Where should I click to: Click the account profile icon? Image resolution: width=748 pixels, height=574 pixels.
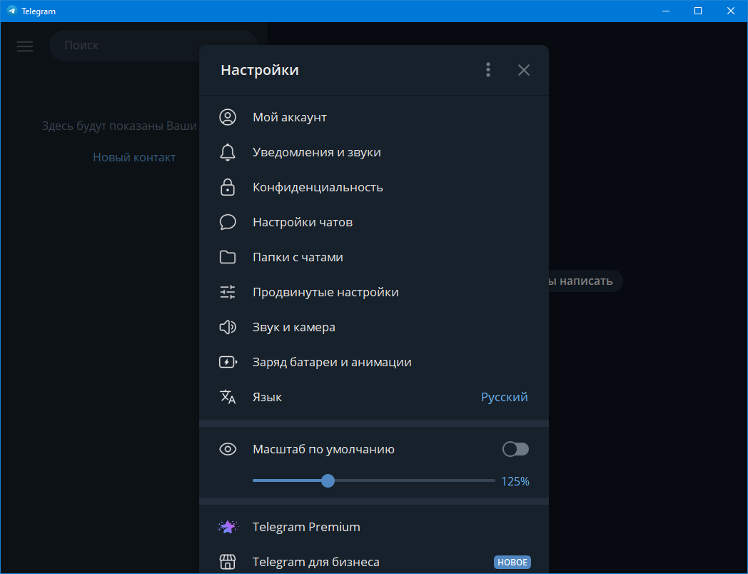228,117
